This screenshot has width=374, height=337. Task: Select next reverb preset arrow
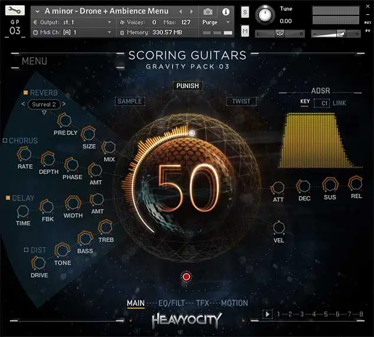[x=64, y=104]
